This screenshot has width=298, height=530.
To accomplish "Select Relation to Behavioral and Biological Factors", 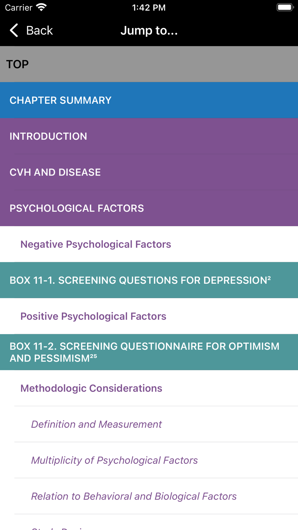I will [x=149, y=496].
